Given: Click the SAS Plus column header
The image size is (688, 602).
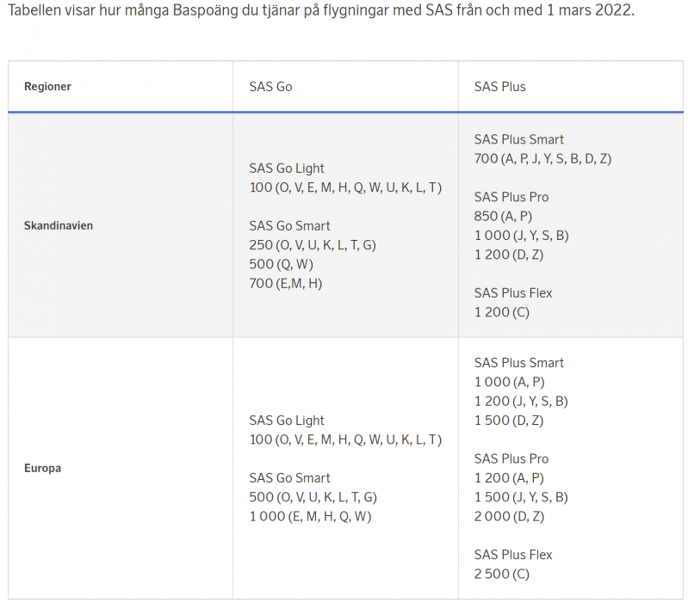Looking at the screenshot, I should [x=499, y=87].
